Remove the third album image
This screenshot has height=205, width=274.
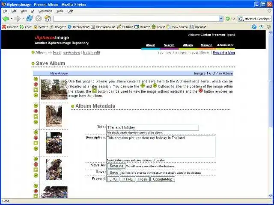(x=36, y=138)
